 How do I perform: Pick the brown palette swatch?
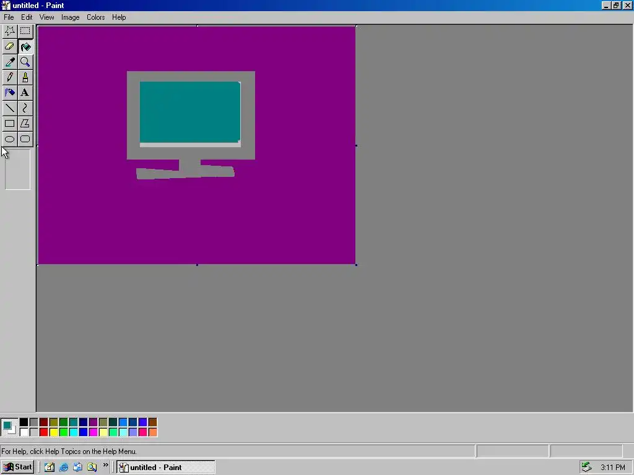[153, 422]
